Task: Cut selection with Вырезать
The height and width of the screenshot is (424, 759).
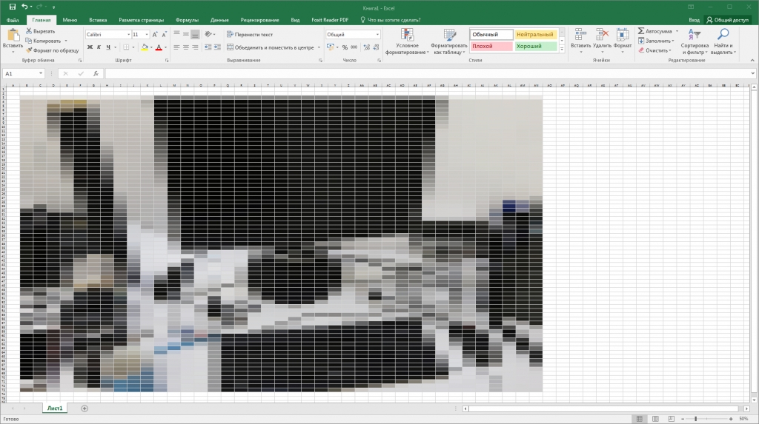Action: (x=40, y=31)
